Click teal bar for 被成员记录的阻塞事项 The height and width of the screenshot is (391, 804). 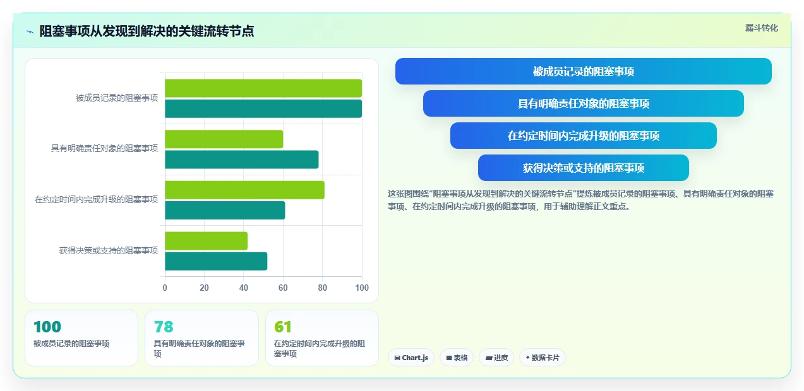[263, 108]
